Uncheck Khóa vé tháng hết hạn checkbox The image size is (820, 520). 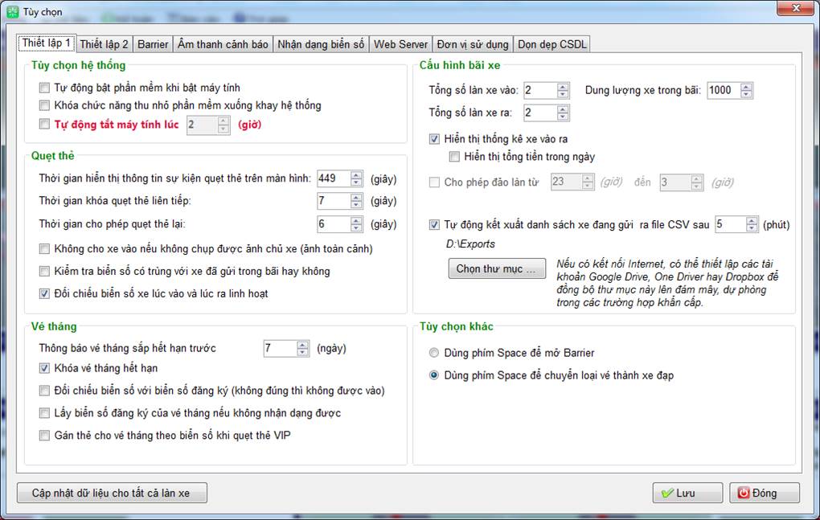pos(44,369)
